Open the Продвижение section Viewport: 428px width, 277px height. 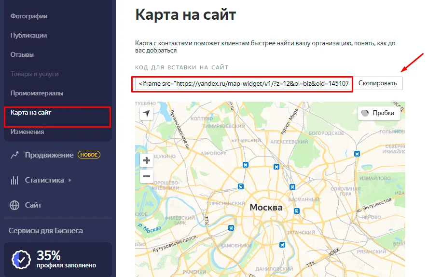coord(49,155)
